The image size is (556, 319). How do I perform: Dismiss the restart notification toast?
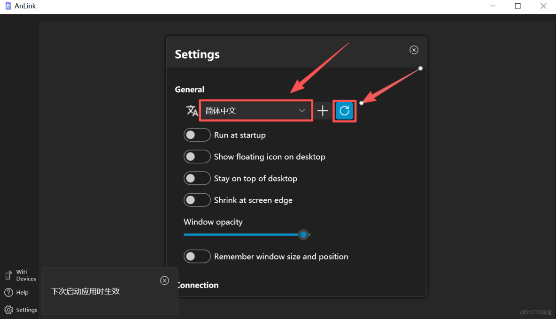tap(164, 281)
